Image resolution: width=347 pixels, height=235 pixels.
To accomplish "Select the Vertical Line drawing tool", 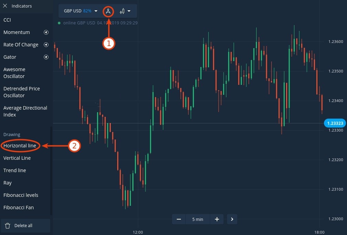I will (17, 158).
